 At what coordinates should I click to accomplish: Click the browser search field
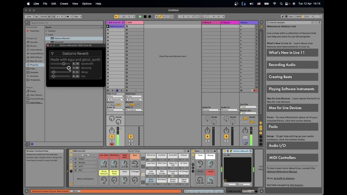pos(66,23)
